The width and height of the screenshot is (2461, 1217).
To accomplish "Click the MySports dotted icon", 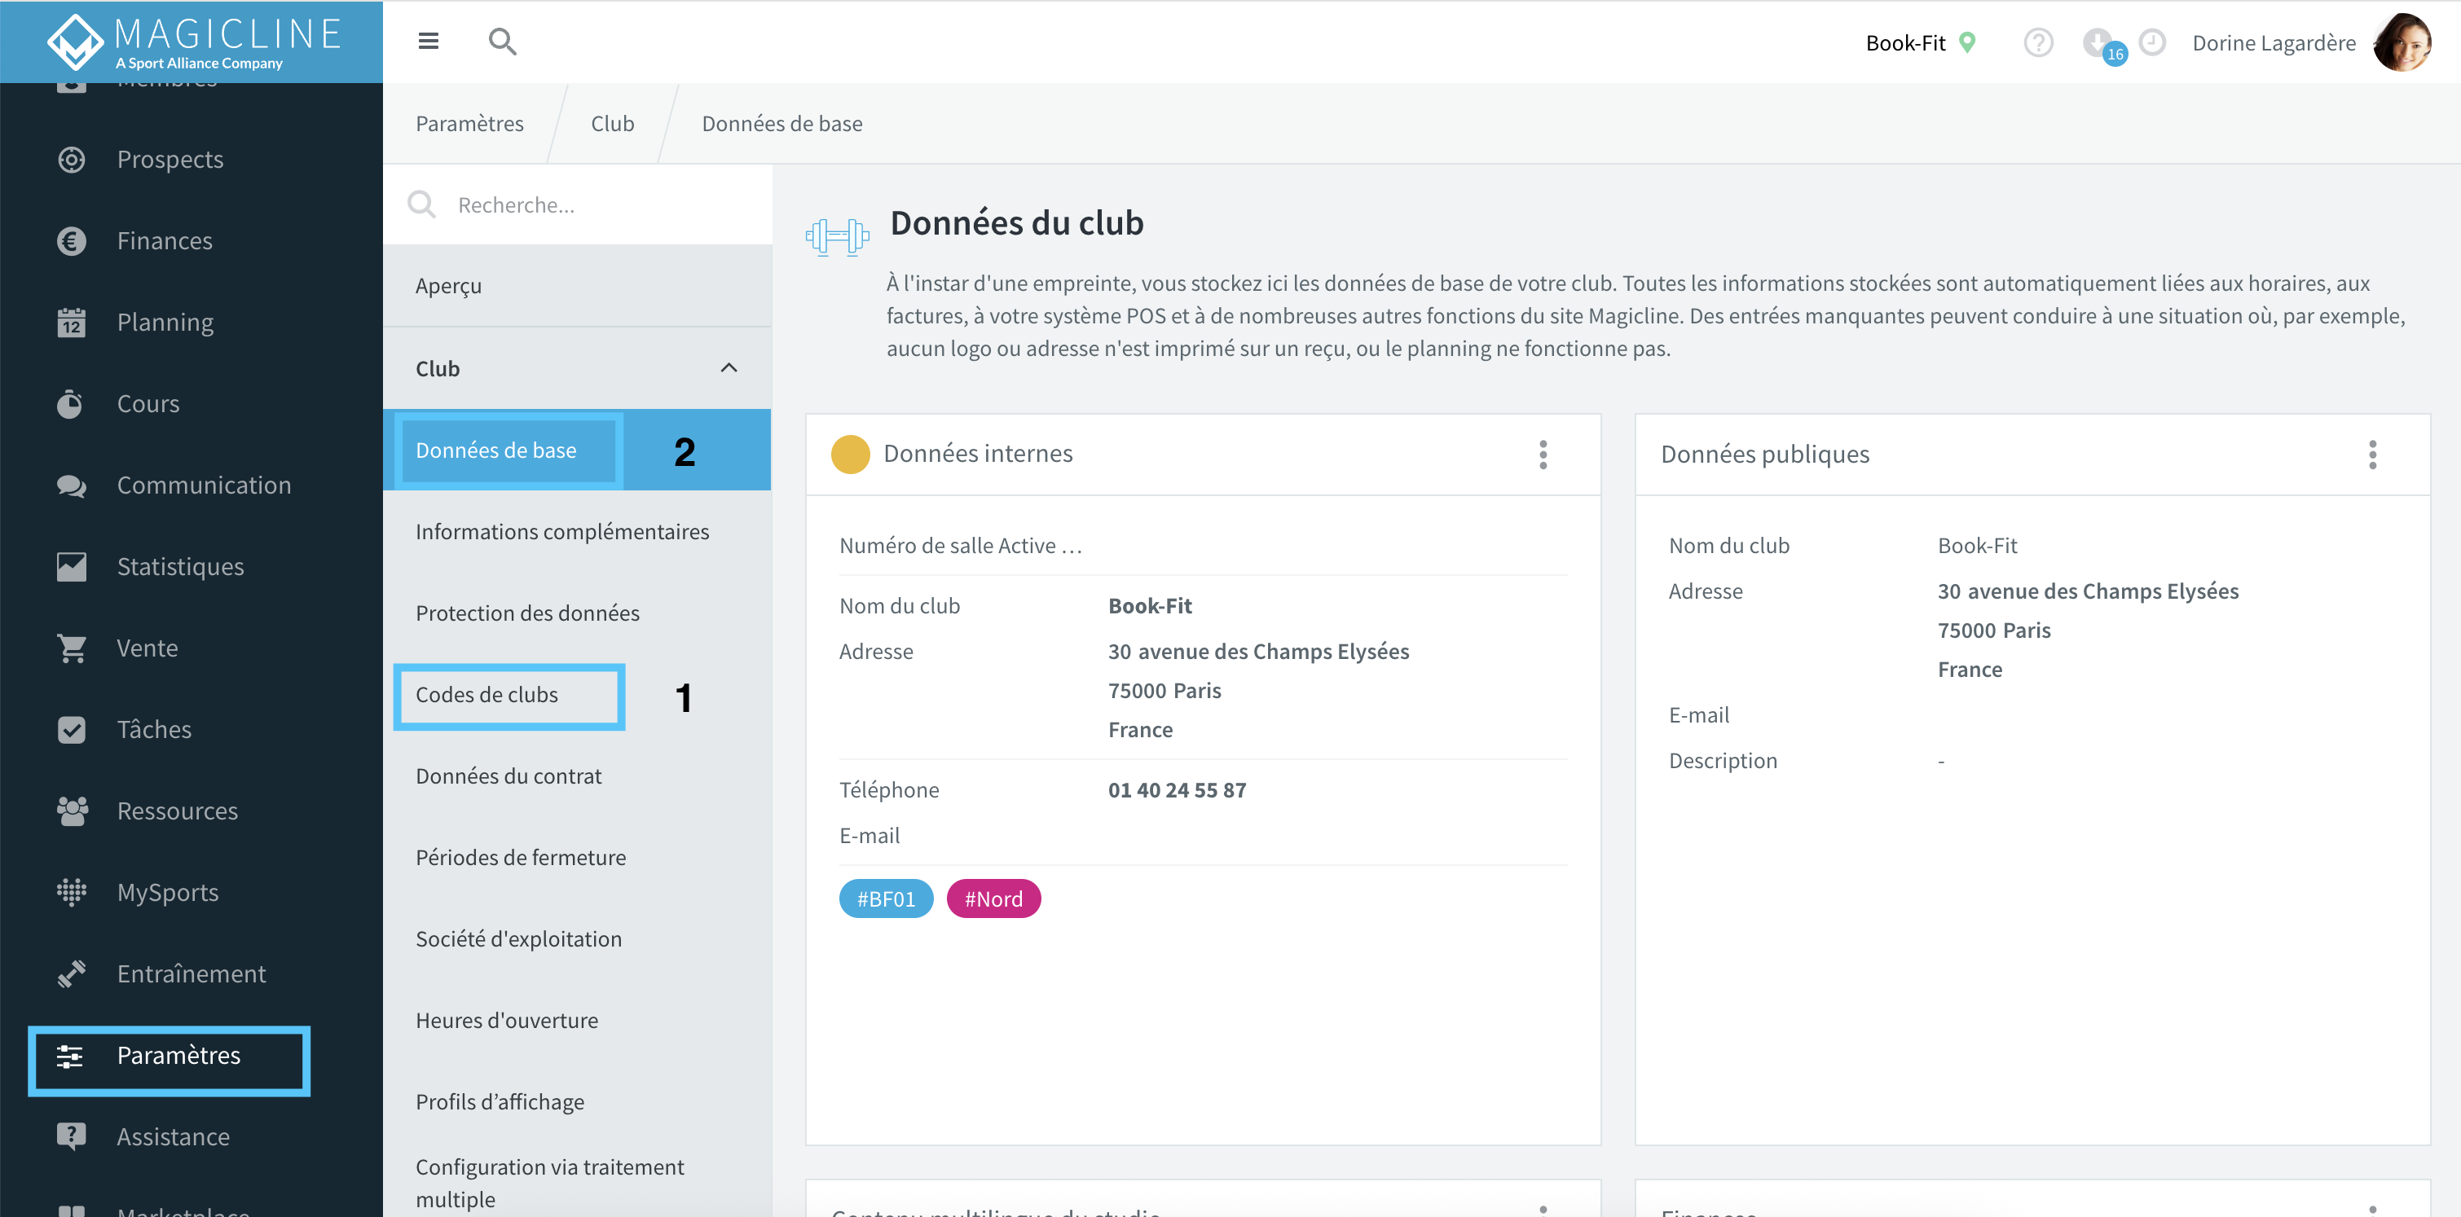I will coord(71,892).
